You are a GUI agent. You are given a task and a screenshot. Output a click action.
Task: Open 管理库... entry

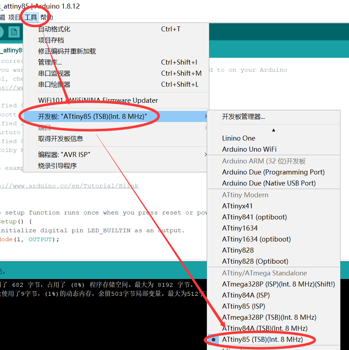pos(116,62)
